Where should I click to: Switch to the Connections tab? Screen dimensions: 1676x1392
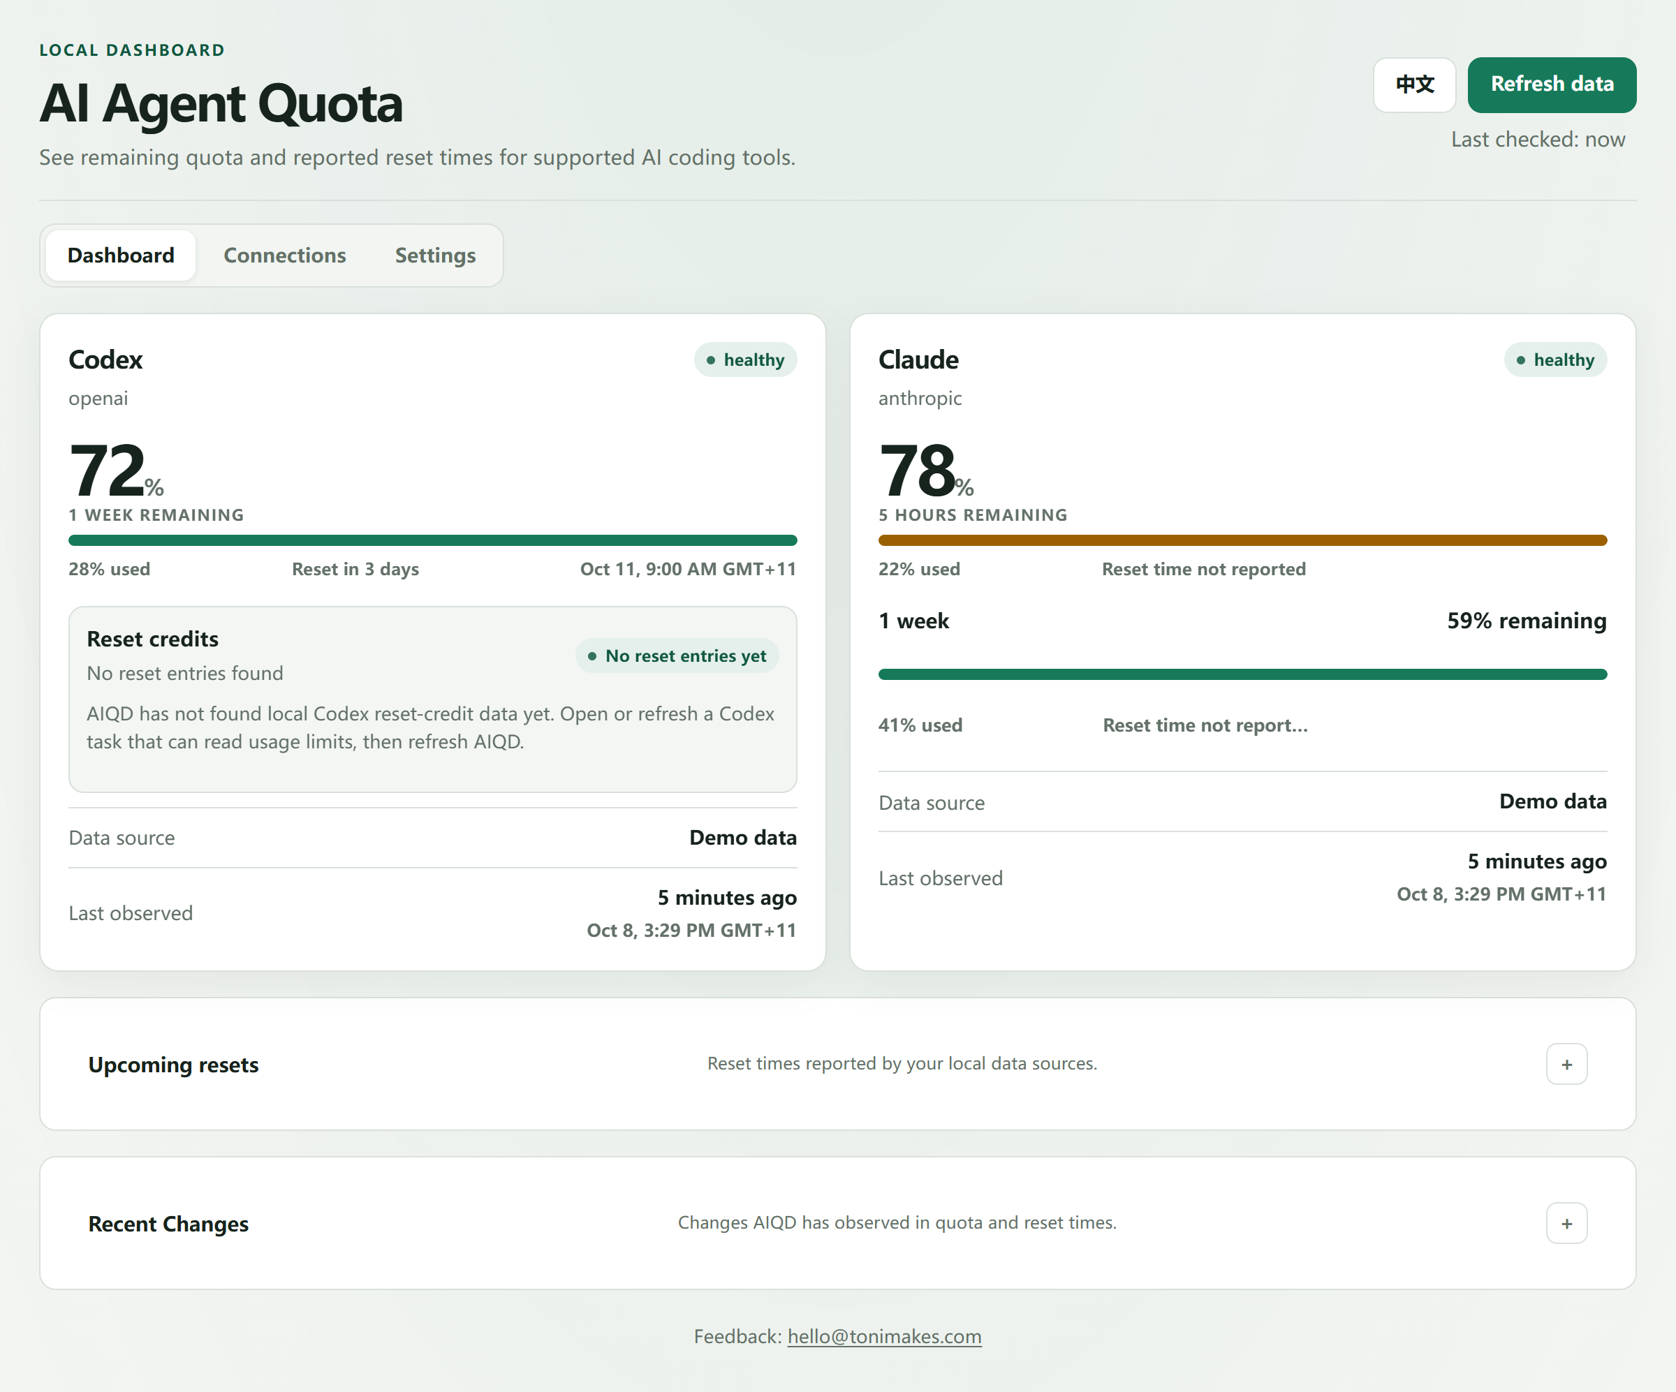click(x=284, y=256)
